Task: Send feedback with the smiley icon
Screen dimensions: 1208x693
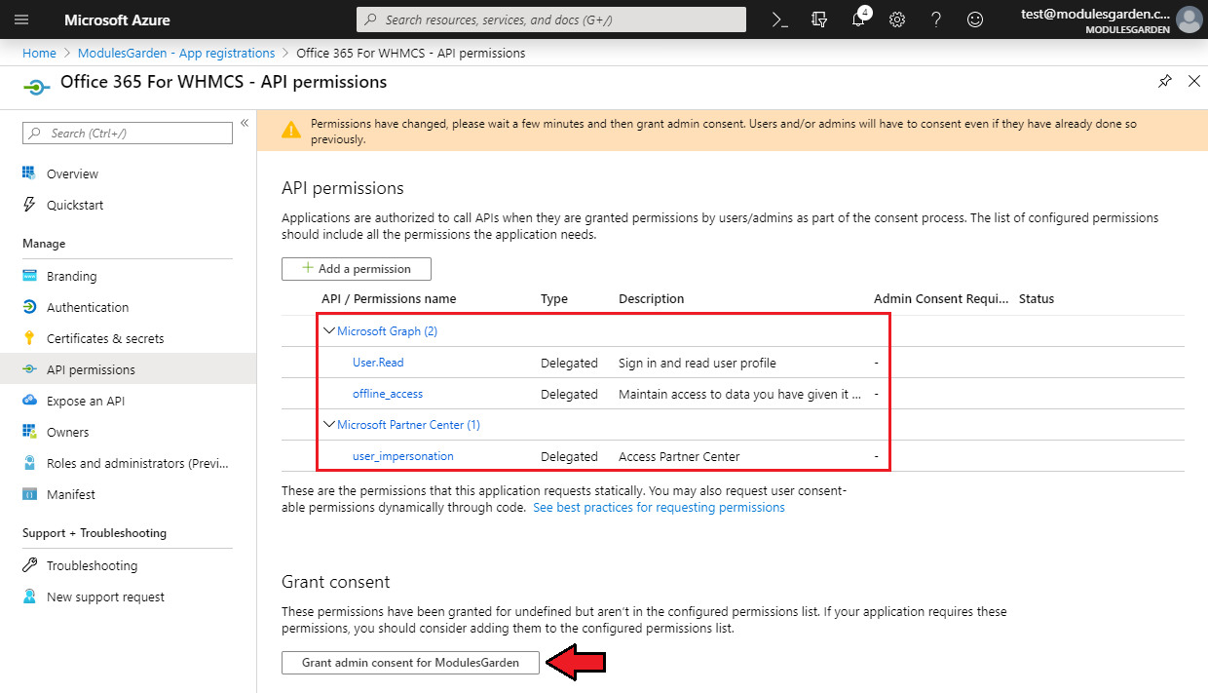Action: point(975,19)
